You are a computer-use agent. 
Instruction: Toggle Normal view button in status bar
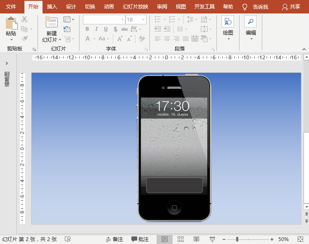165,239
